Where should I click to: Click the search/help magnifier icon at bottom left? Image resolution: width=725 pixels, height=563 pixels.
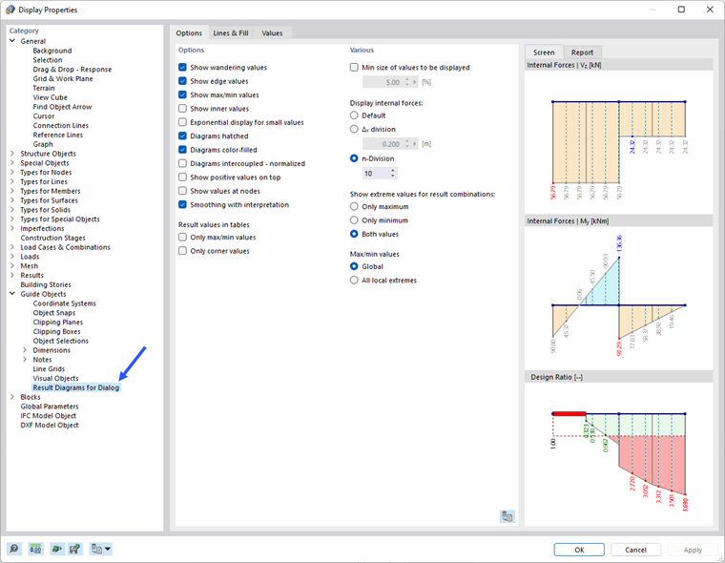[x=14, y=549]
